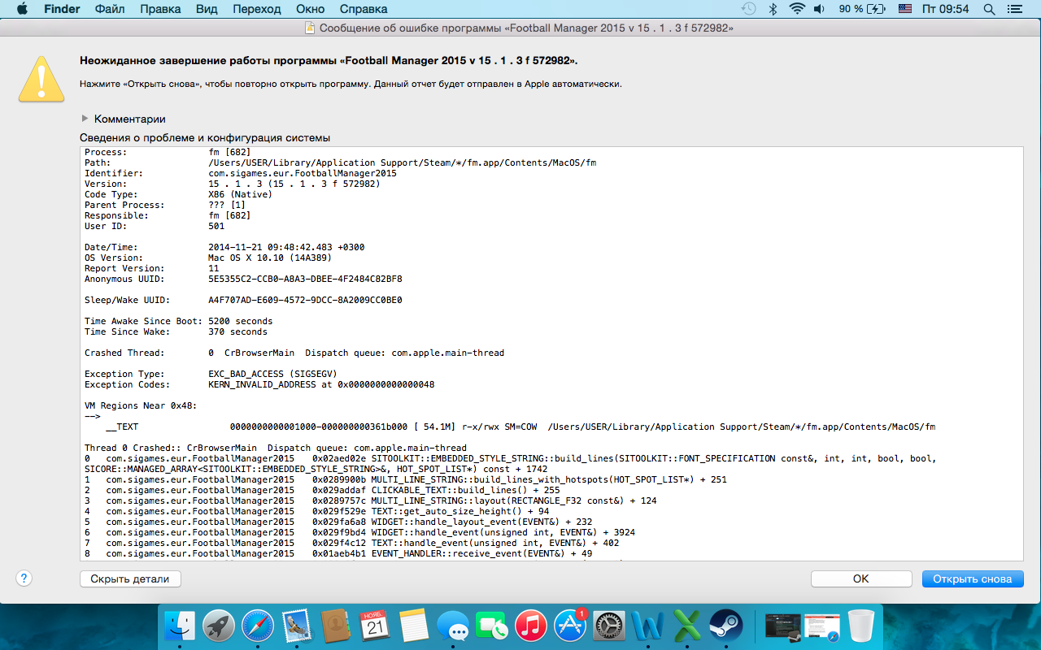Click the OK button
1041x650 pixels.
point(861,578)
